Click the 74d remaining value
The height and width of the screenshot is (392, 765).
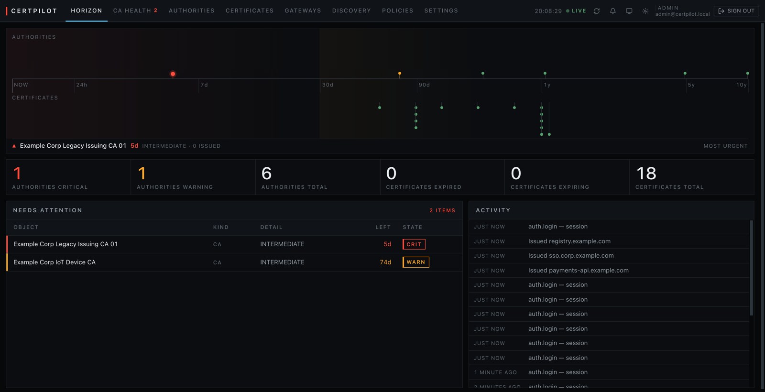(x=385, y=262)
